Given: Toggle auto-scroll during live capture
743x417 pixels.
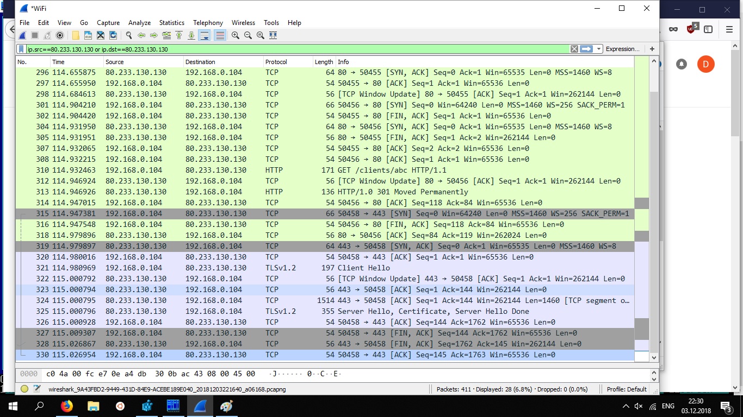Looking at the screenshot, I should [x=205, y=35].
